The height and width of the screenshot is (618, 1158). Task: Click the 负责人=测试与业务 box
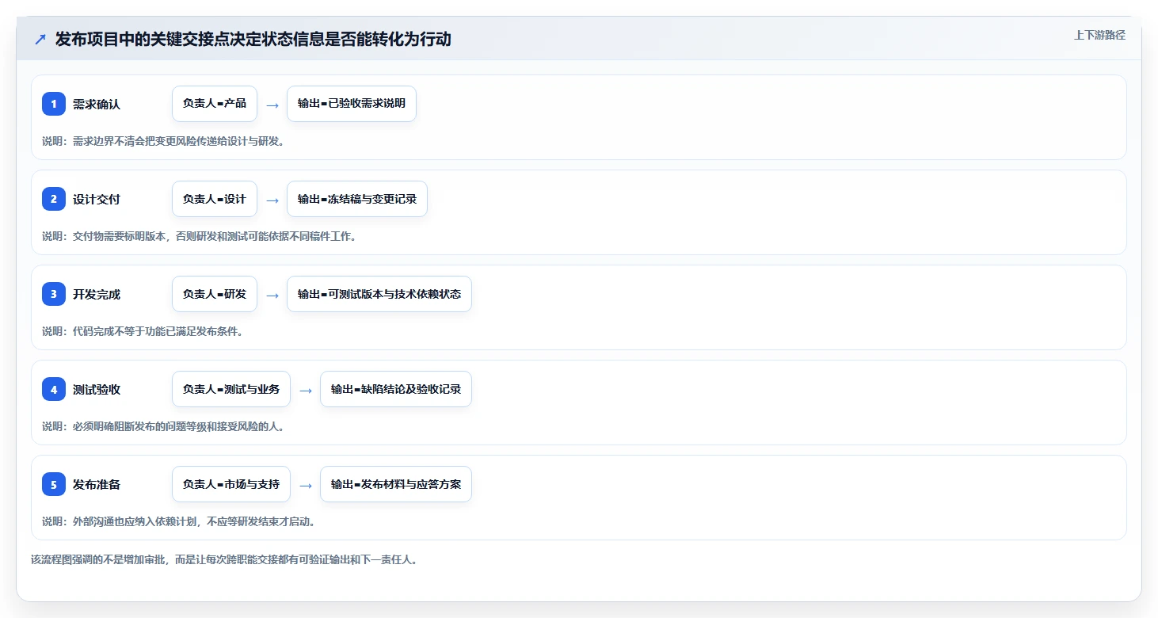coord(231,389)
